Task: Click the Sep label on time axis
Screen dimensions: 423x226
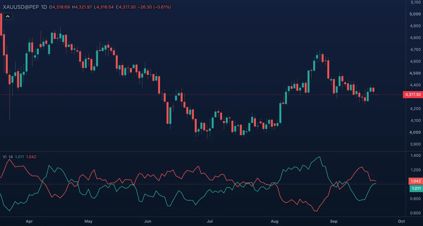Action: click(x=334, y=221)
